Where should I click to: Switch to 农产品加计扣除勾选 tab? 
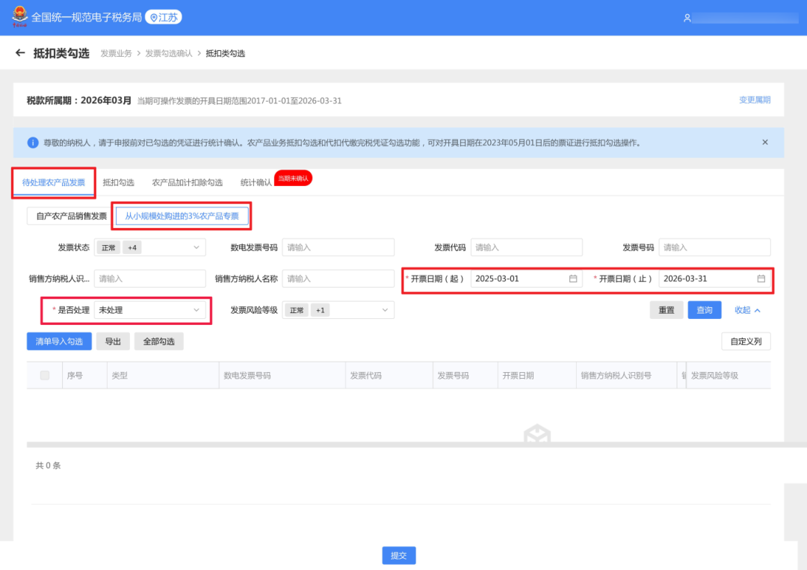pyautogui.click(x=188, y=182)
